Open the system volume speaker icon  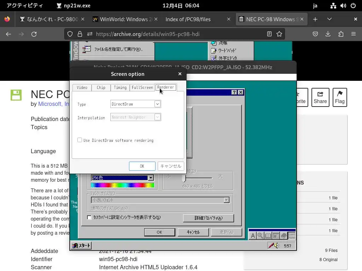pyautogui.click(x=343, y=6)
